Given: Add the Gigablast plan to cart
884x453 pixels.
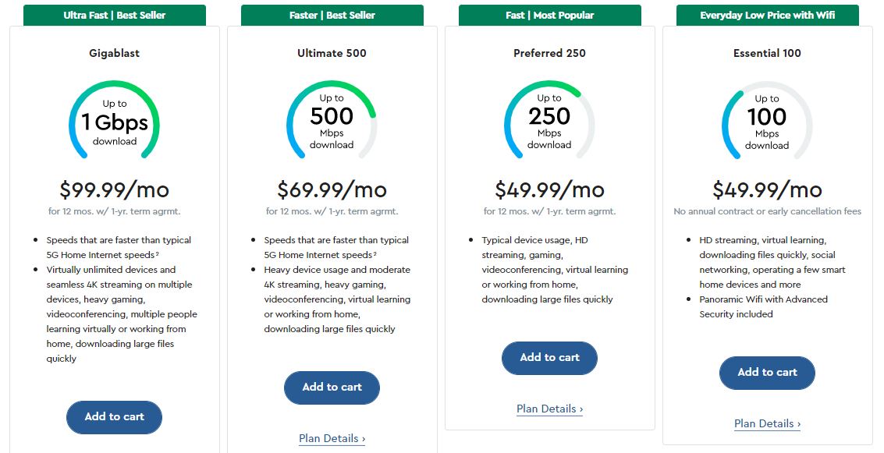Looking at the screenshot, I should tap(114, 417).
